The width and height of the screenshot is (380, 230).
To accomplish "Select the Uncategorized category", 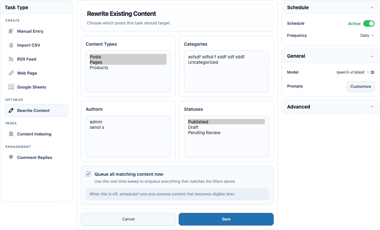I will click(226, 62).
